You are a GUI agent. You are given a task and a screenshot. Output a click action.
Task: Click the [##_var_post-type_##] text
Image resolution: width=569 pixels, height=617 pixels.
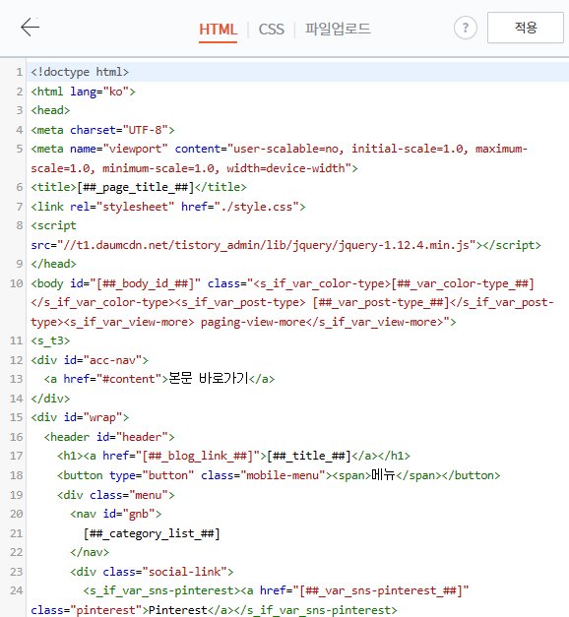pos(381,302)
